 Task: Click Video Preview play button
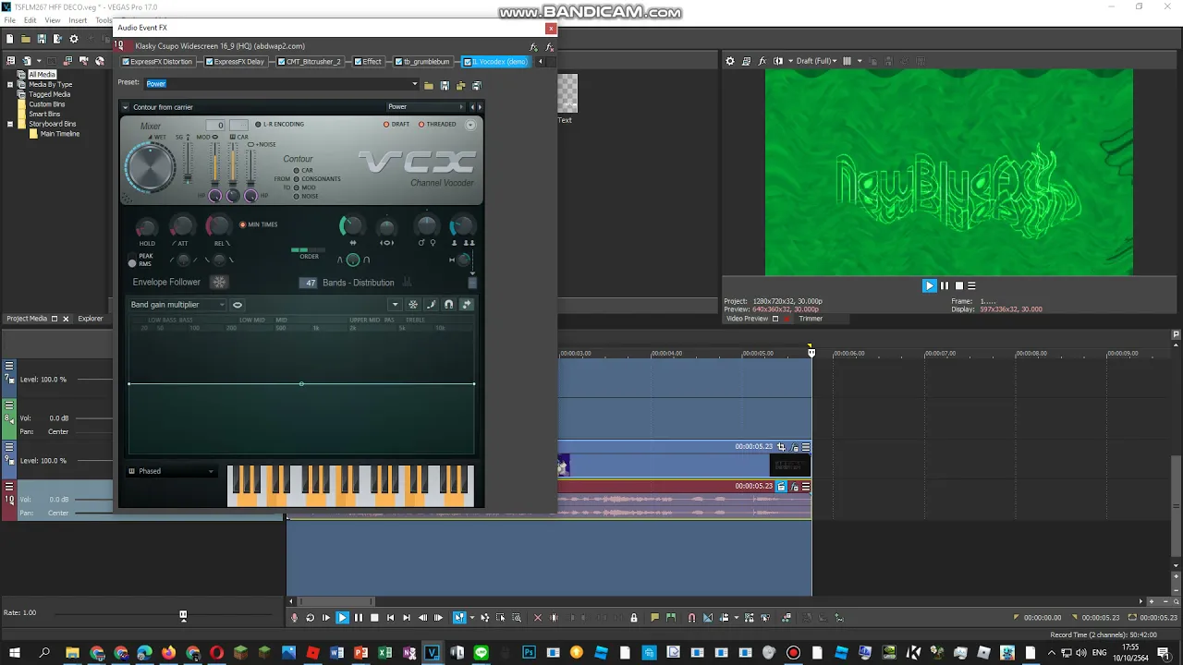coord(930,285)
